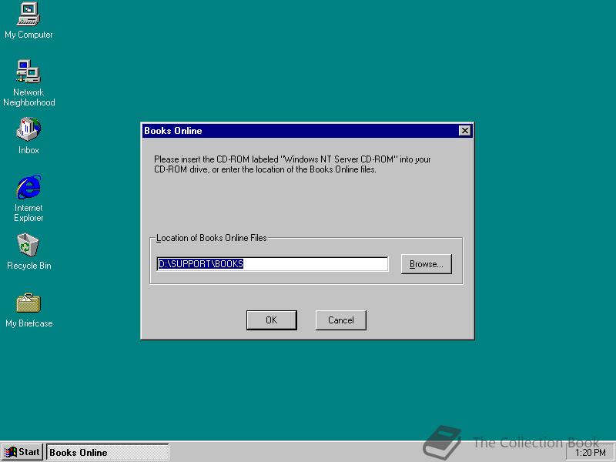Image resolution: width=616 pixels, height=462 pixels.
Task: Click the D:\SUPPORT\BOOKS location field
Action: click(273, 264)
